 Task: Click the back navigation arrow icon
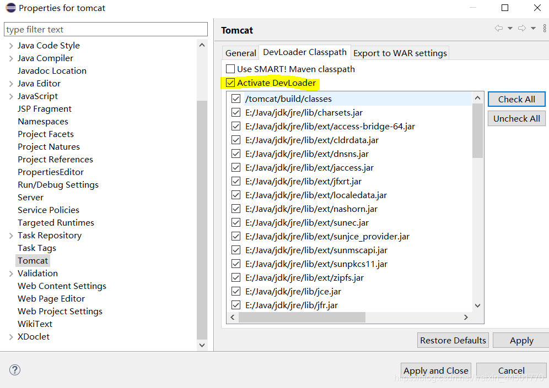click(499, 28)
